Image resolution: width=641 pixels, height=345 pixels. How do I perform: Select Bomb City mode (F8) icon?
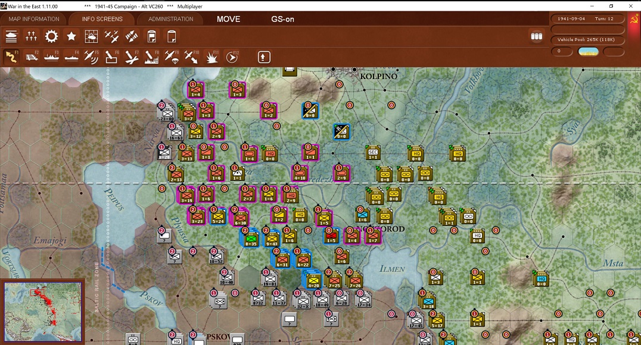click(151, 57)
